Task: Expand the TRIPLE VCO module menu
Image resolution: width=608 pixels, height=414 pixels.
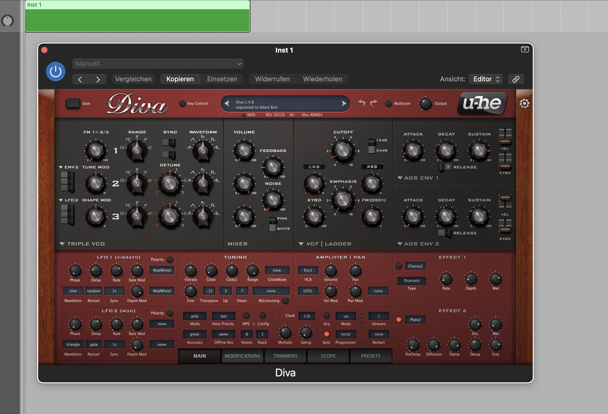Action: [62, 244]
